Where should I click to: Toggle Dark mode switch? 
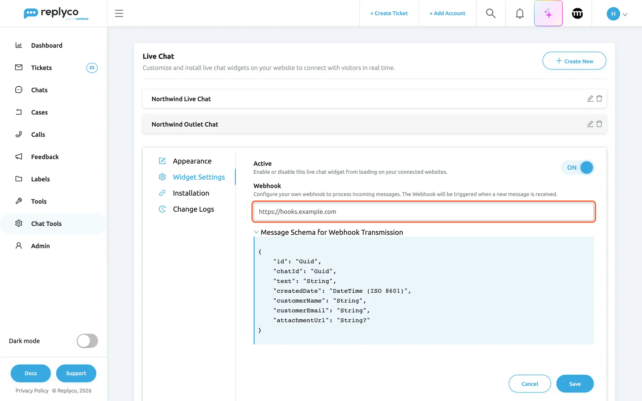pyautogui.click(x=87, y=341)
